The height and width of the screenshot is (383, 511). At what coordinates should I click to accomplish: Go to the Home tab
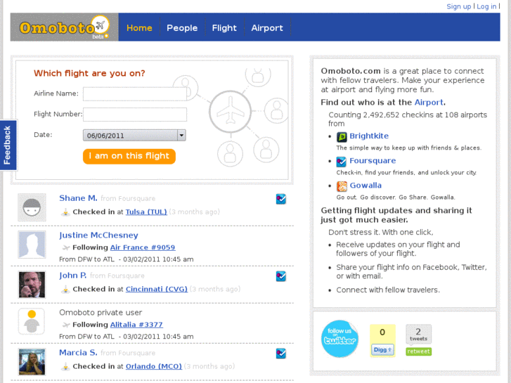[139, 28]
